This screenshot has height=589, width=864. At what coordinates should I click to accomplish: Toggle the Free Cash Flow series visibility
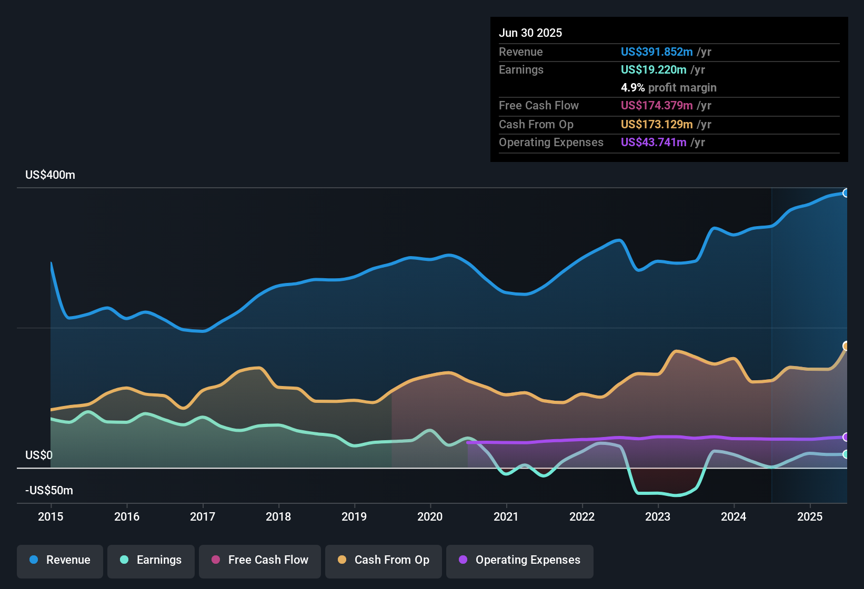click(x=259, y=560)
